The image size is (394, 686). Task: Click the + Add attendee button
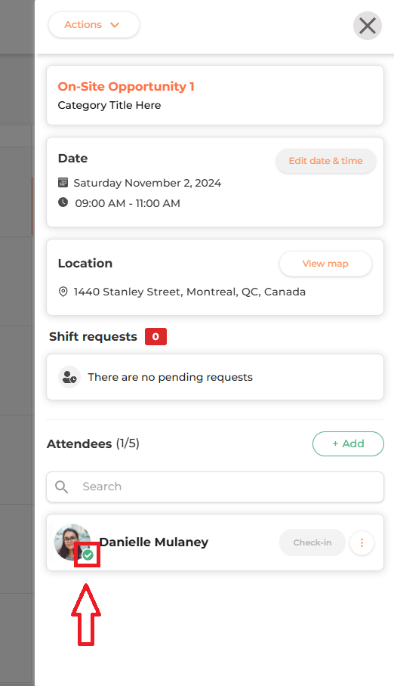(x=348, y=443)
